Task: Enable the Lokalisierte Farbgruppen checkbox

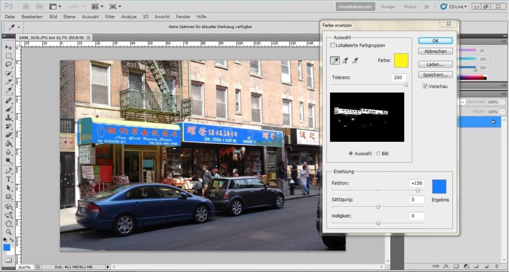Action: point(333,45)
